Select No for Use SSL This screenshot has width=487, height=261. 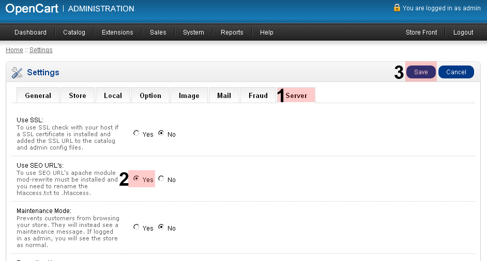pos(161,133)
